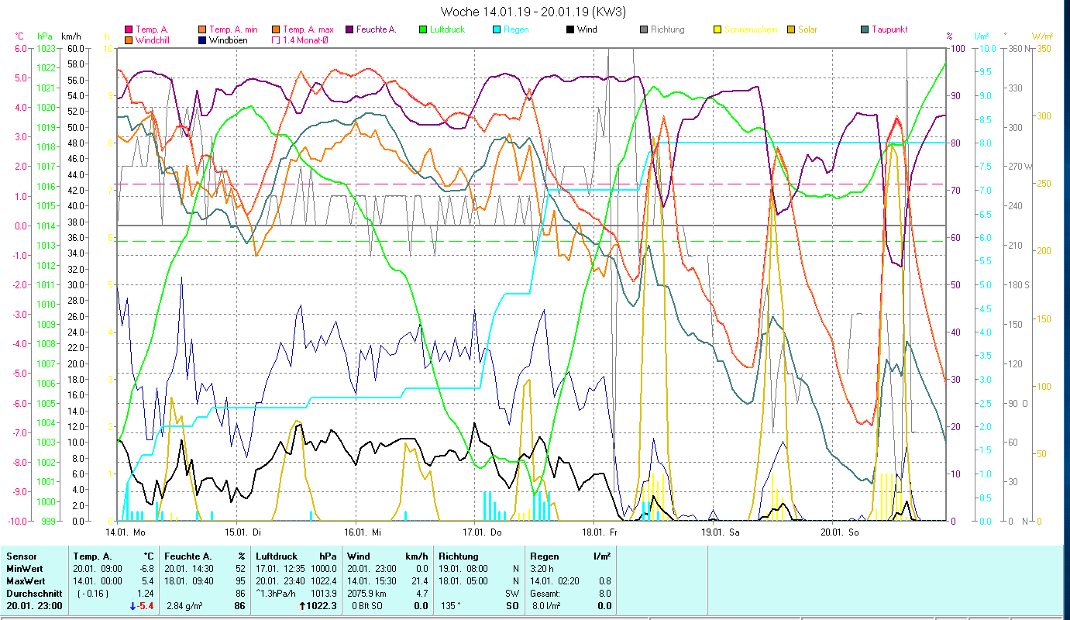This screenshot has width=1070, height=620.
Task: Click the 'MaxWert' row label
Action: pos(26,581)
